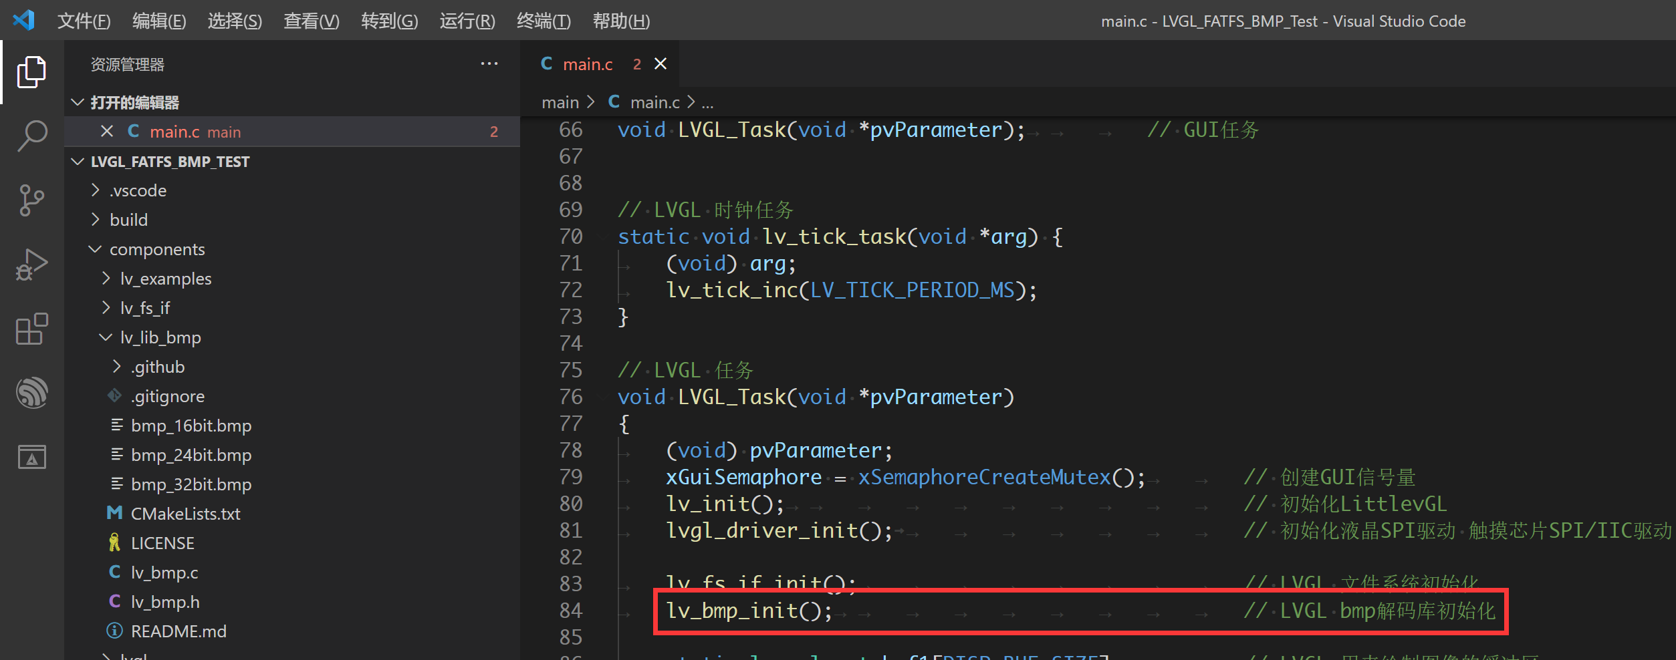Open the Run and Debug icon

coord(31,263)
